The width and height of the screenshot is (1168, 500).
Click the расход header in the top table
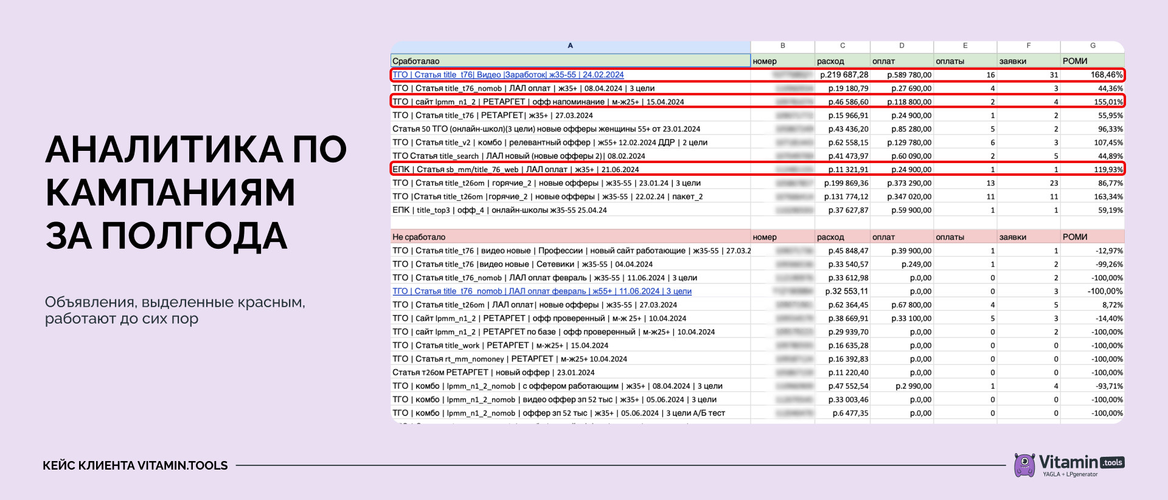830,61
